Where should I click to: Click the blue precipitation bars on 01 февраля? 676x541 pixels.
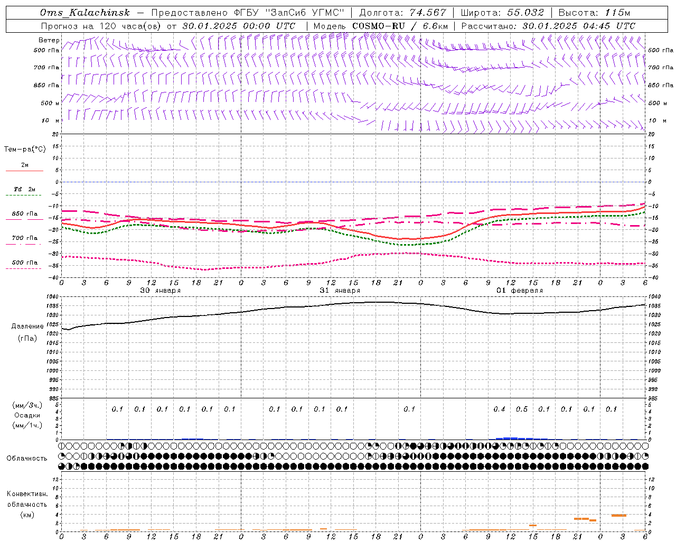[x=521, y=438]
